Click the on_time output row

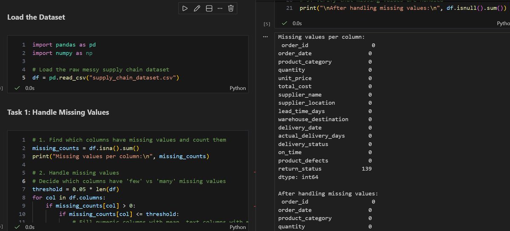point(325,152)
